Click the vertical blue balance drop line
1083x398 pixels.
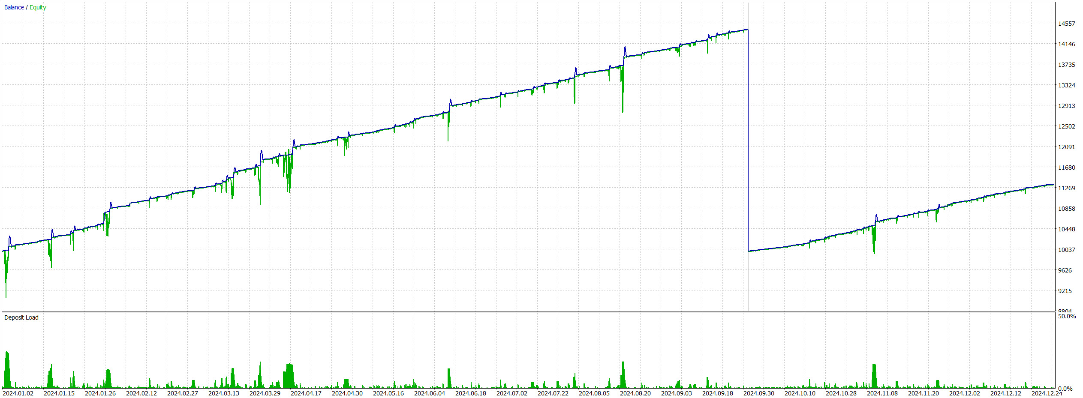748,141
